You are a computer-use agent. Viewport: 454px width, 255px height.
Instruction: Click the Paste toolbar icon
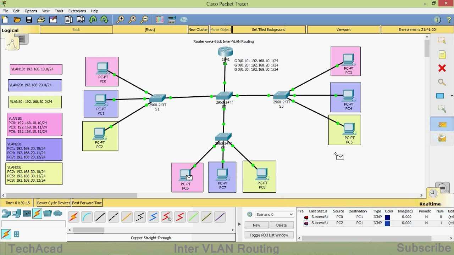point(81,20)
